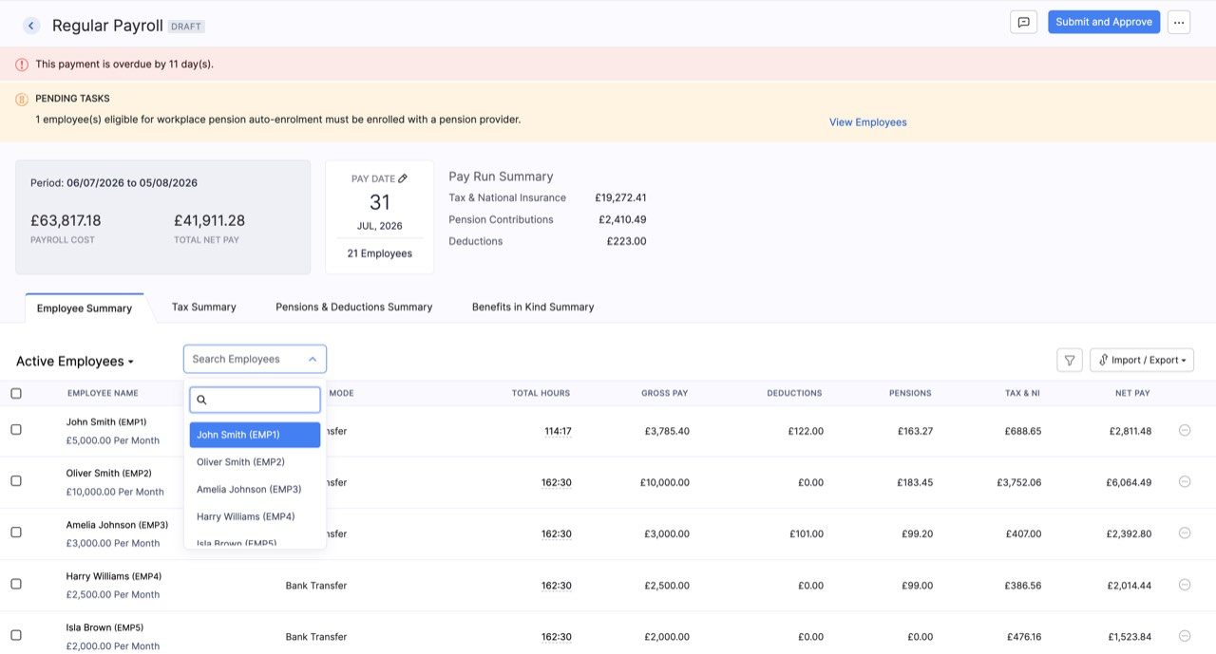The height and width of the screenshot is (654, 1216).
Task: Open the Benefits in Kind Summary tab
Action: (x=533, y=307)
